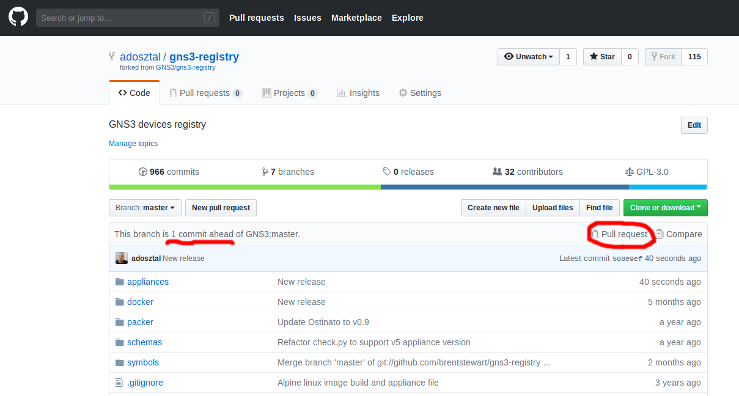The image size is (739, 396).
Task: Click the fork icon beside adosztal username
Action: 111,55
